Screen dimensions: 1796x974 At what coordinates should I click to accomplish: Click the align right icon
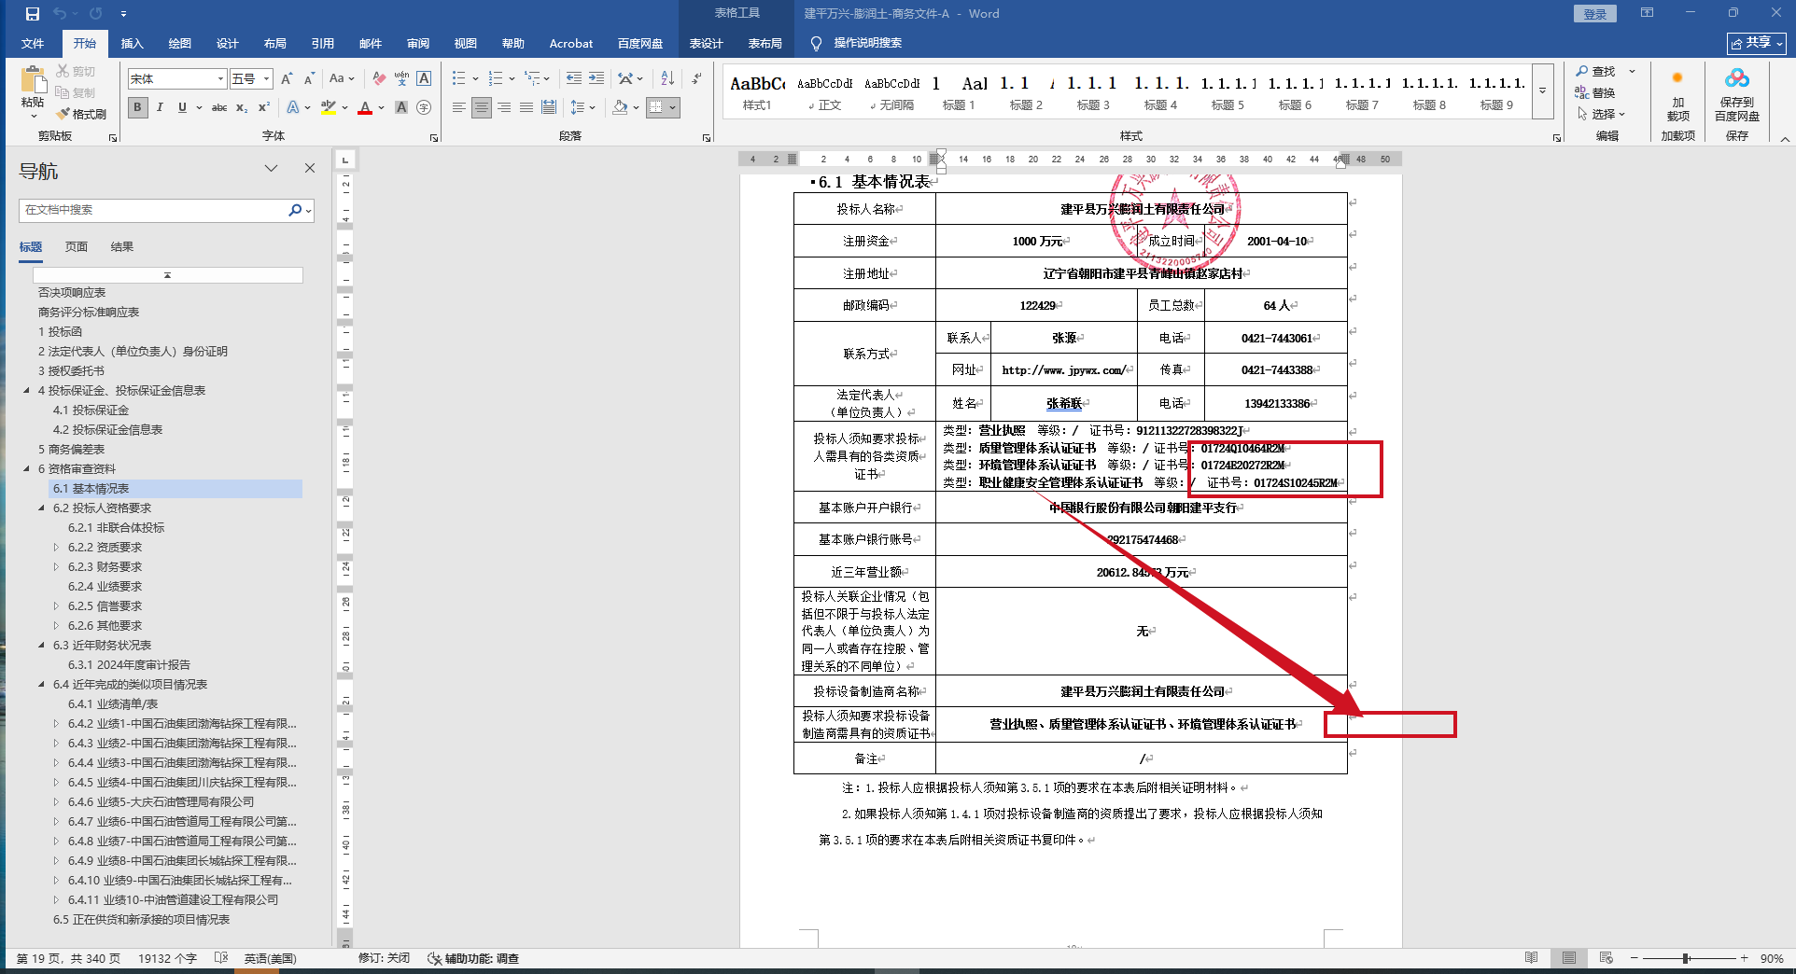pos(504,107)
